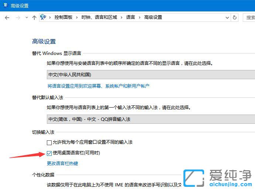Click the forward navigation arrow
Image resolution: width=255 pixels, height=189 pixels.
18,18
